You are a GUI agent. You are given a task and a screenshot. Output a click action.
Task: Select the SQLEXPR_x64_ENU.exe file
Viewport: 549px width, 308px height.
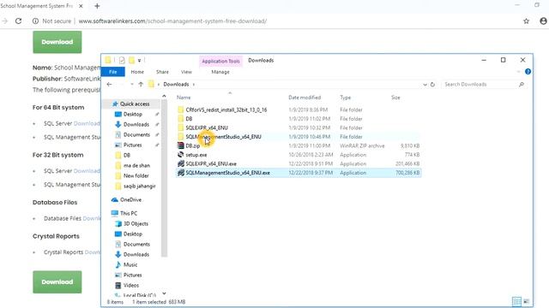[x=211, y=163]
